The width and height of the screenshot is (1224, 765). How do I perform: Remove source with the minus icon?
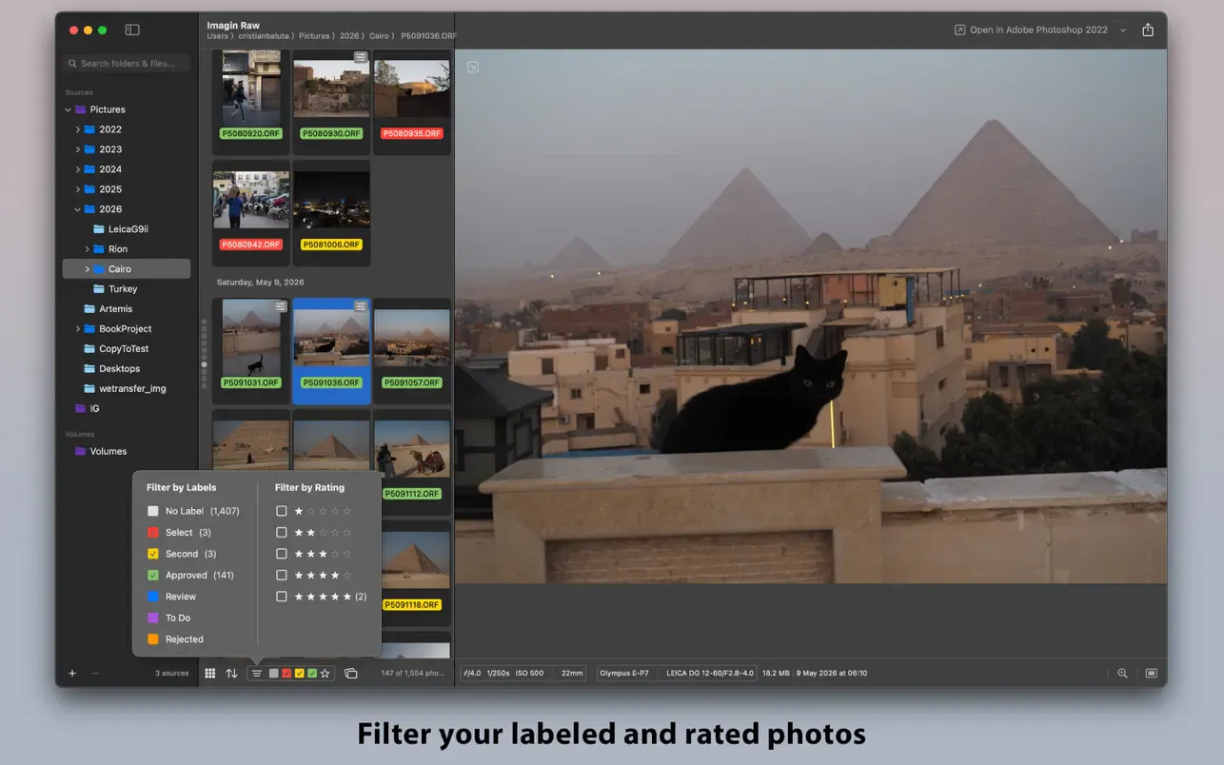pos(94,673)
